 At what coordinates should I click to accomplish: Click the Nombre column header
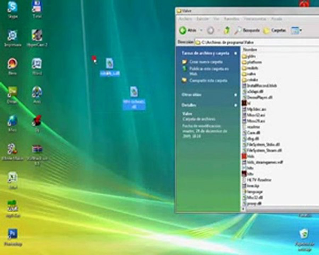click(x=250, y=50)
